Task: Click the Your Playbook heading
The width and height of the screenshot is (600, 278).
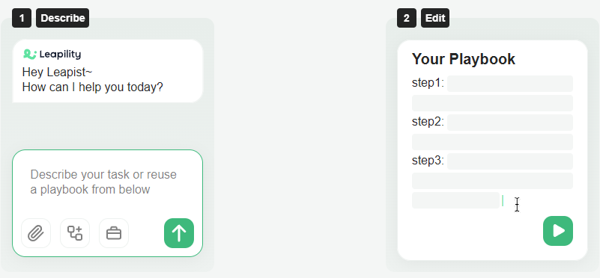Action: click(x=464, y=59)
